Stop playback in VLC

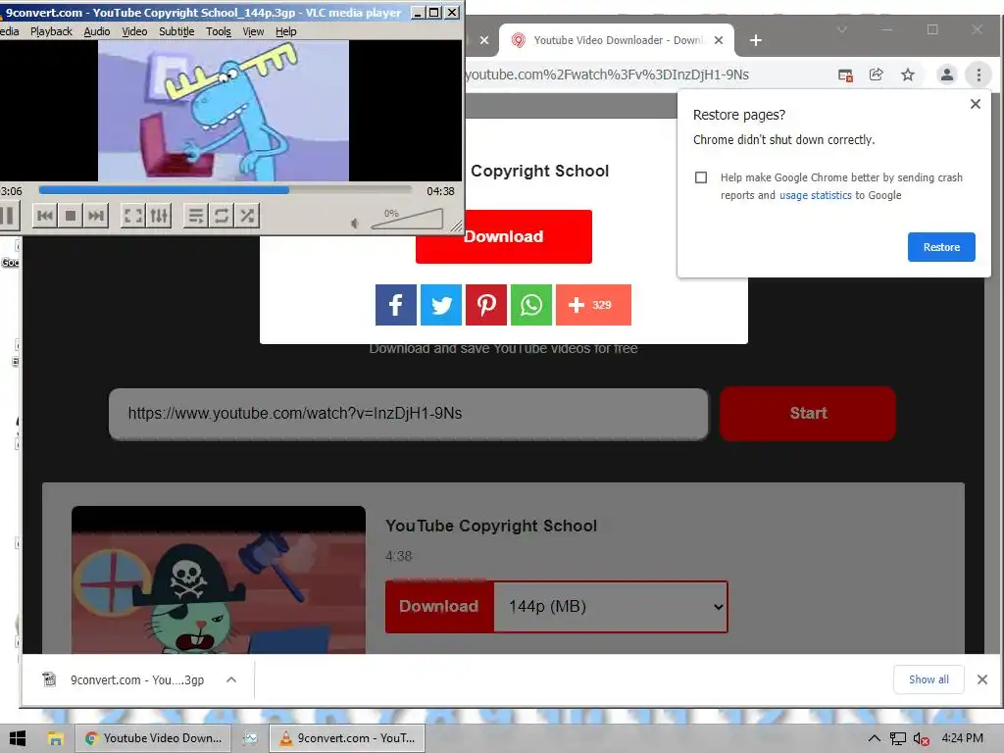point(71,216)
